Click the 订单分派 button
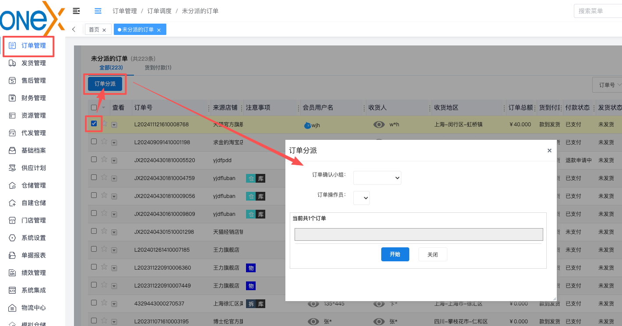Viewport: 622px width, 326px height. (x=105, y=84)
